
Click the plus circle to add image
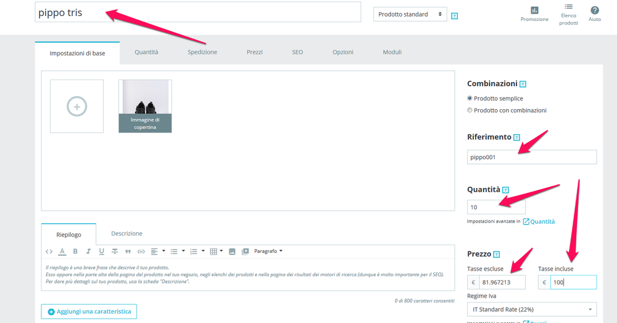coord(77,107)
